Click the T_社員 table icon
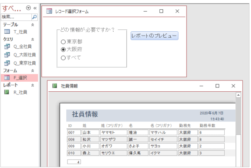 (x=7, y=32)
